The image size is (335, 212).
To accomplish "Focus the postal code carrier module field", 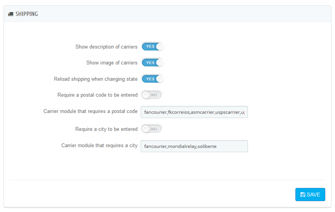I will (194, 112).
